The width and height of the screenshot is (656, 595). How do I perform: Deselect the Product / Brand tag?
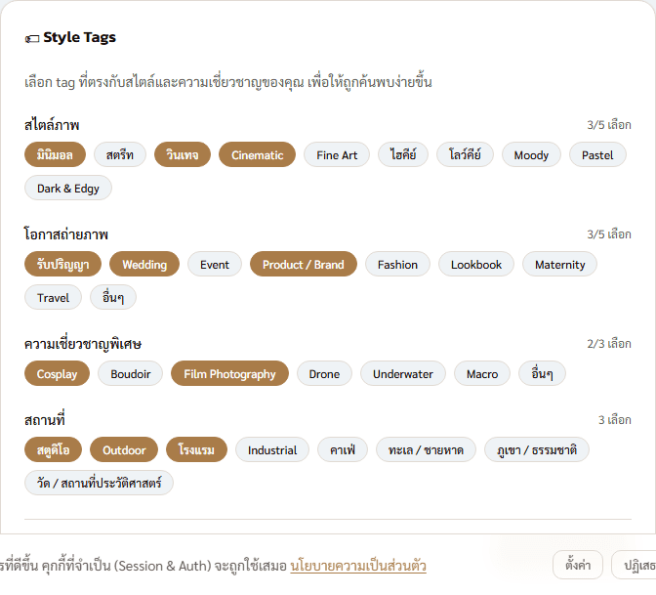(x=304, y=264)
